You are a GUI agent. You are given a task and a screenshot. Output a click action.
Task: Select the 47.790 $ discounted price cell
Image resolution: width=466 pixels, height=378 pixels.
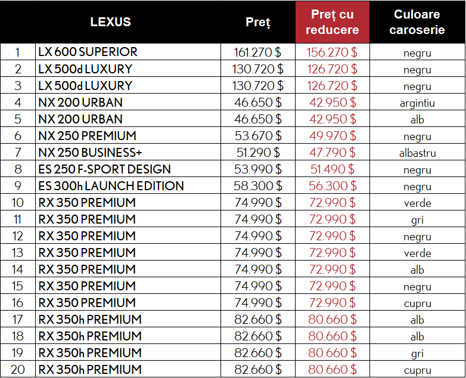332,152
